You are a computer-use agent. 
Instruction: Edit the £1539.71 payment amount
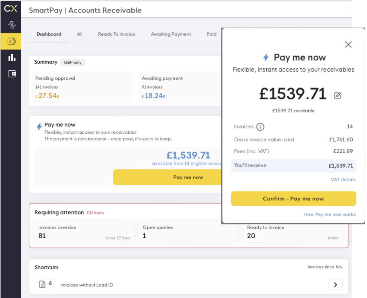tap(338, 95)
